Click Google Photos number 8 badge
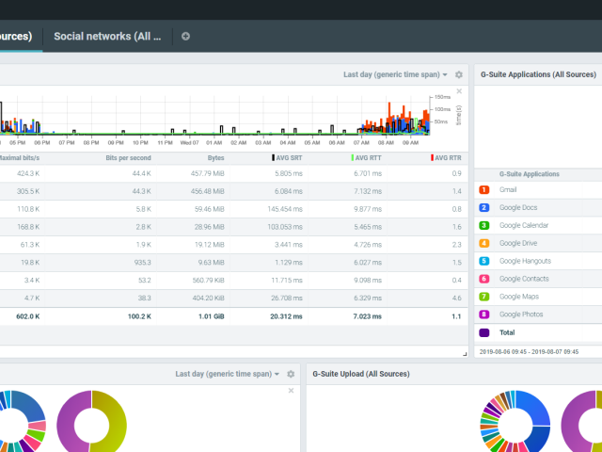 (484, 315)
